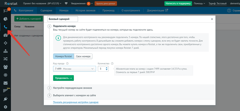
Task: Click the orange notification count badge 1
Action: (89, 3)
